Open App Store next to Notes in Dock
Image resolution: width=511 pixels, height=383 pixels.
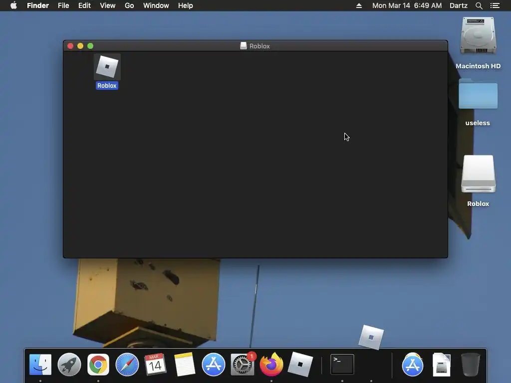[214, 365]
